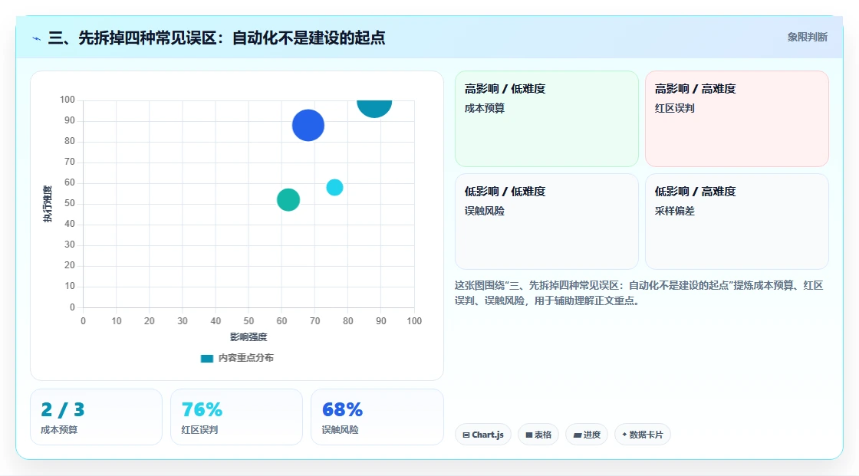
Task: Toggle the 内容重点分布 legend swatch
Action: point(206,358)
